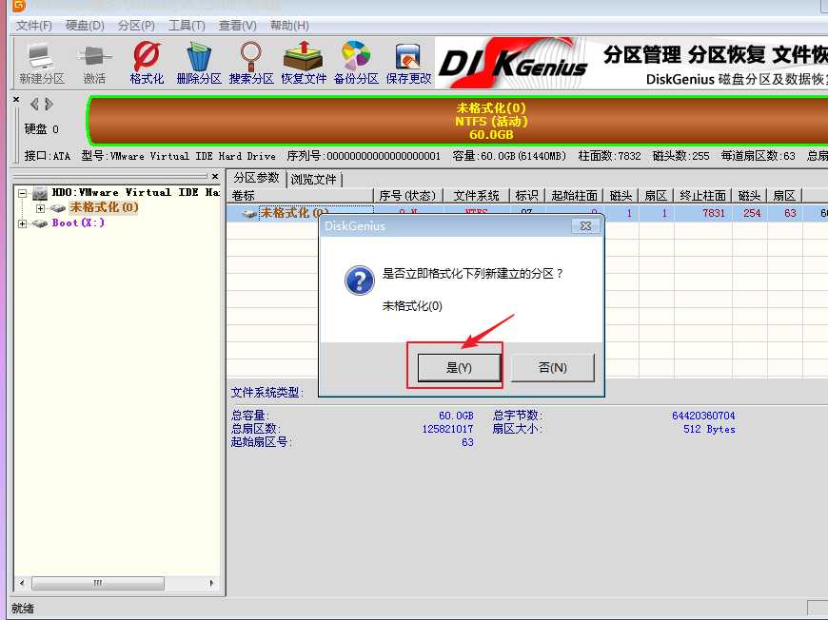Select HD0:VMware Virtual IDE disk entry
Screen dimensions: 828x620
coord(135,193)
